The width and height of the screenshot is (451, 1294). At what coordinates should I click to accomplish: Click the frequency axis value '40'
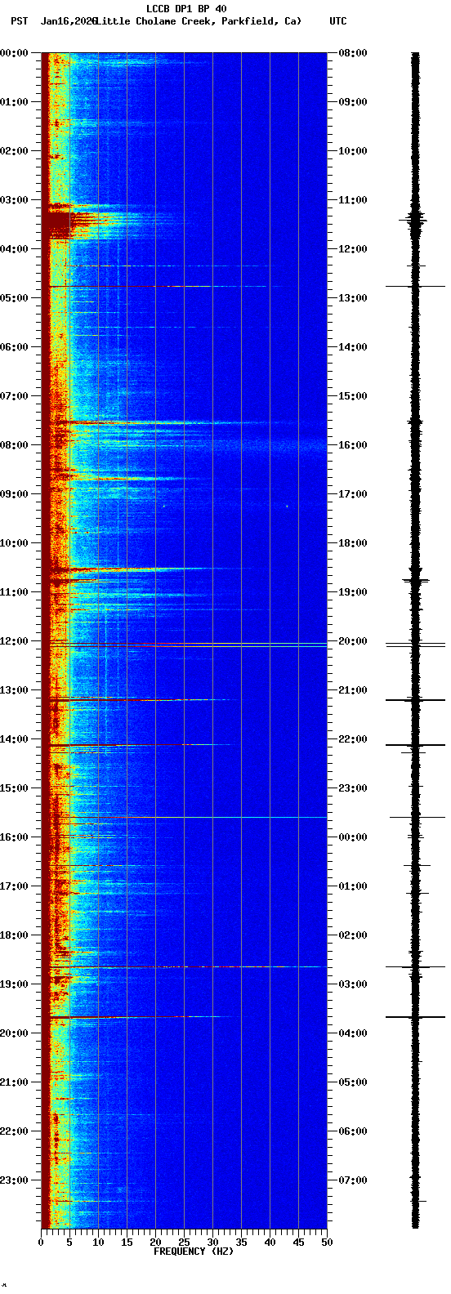(270, 1243)
